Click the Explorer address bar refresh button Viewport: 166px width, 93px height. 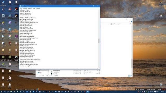coord(112,24)
